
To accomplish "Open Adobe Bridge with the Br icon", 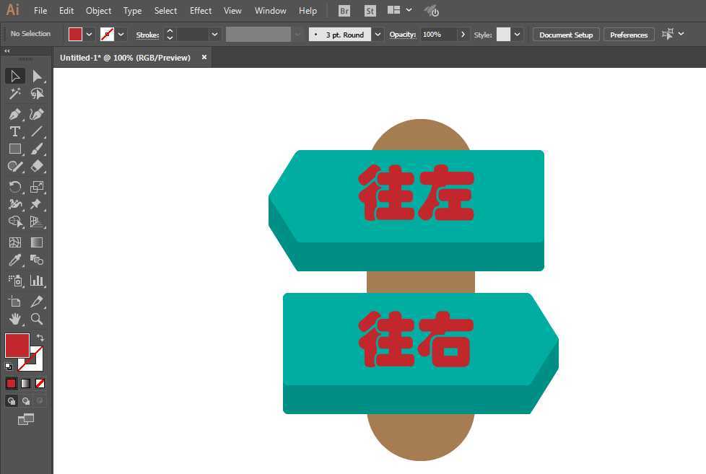I will [x=344, y=10].
